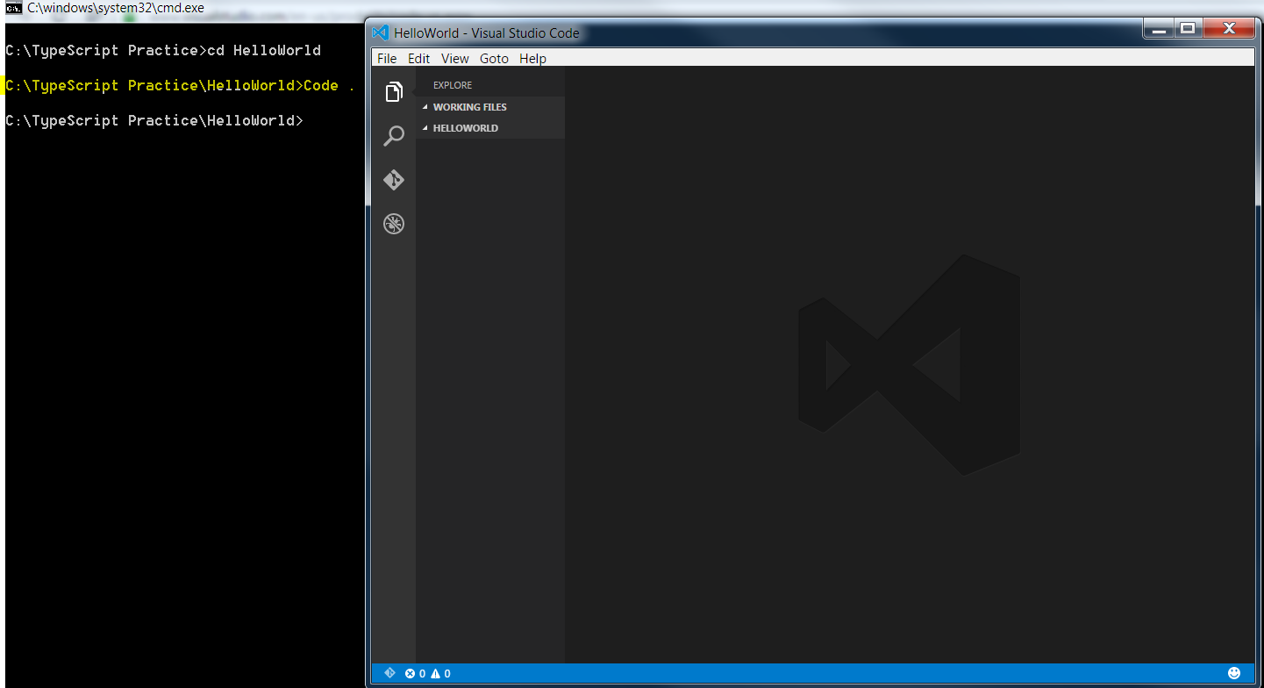1264x688 pixels.
Task: Click the highlighted 'Code .' line in cmd
Action: (x=180, y=85)
